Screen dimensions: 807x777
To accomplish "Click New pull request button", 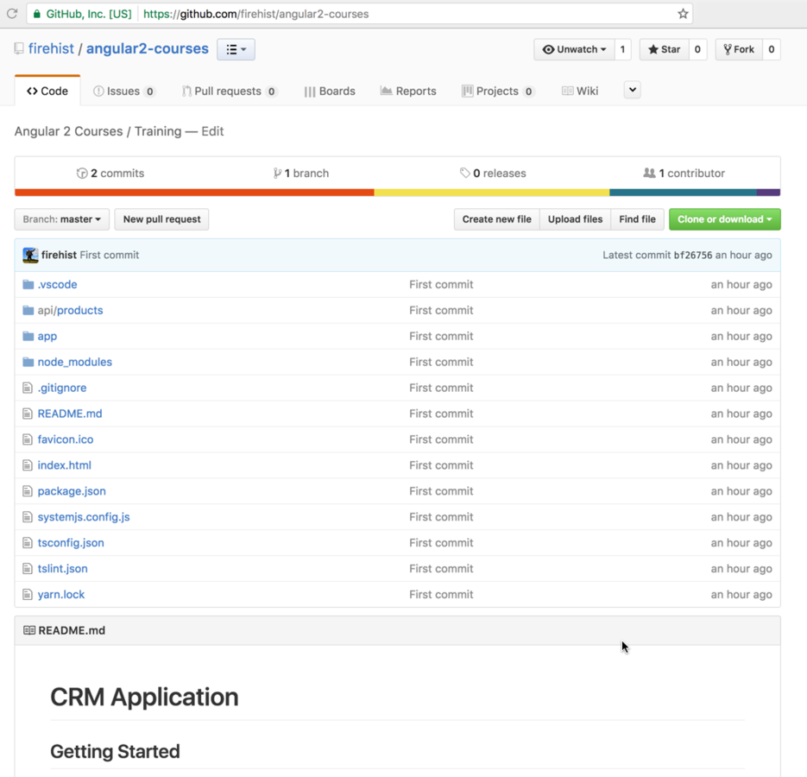I will (x=161, y=219).
